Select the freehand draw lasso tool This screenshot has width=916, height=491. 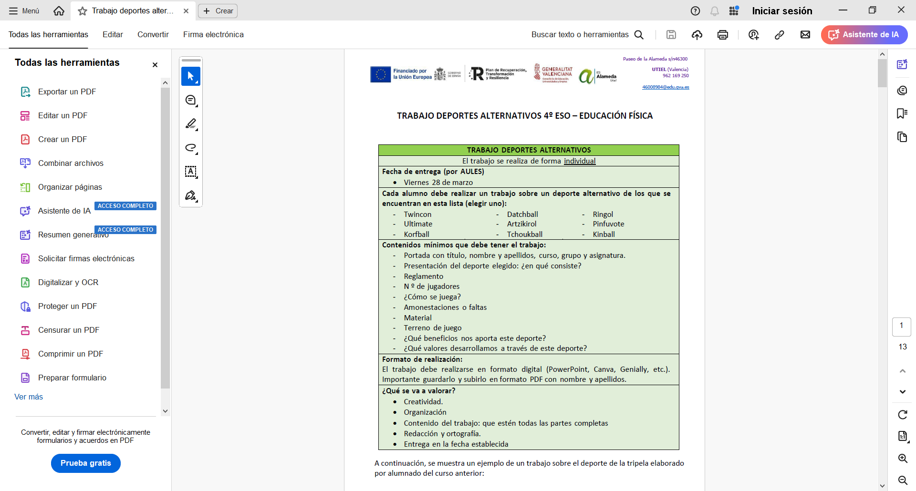point(191,148)
